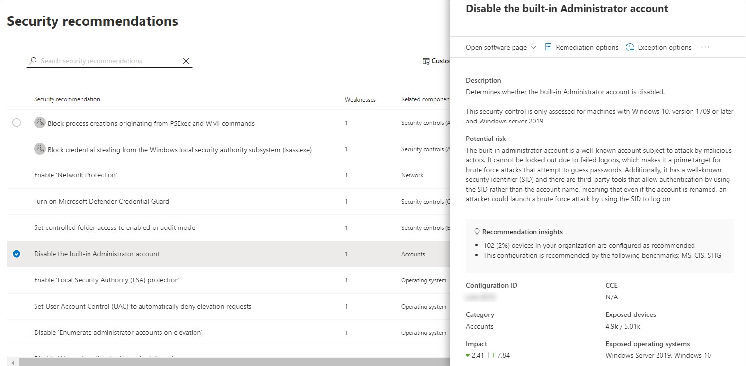This screenshot has height=366, width=746.
Task: Click the Exposed operating systems value
Action: tap(658, 355)
